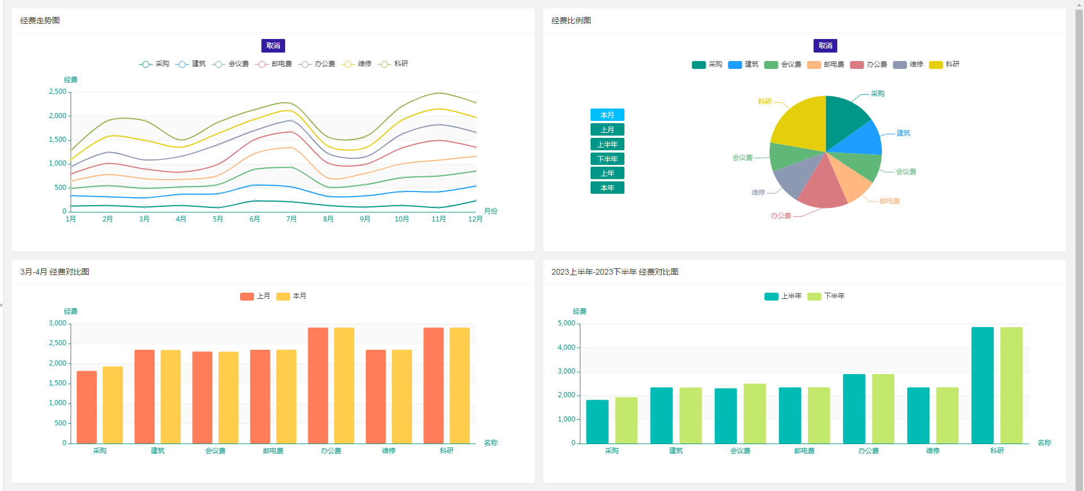Click 取消 button above the line chart
The image size is (1084, 491).
tap(273, 46)
